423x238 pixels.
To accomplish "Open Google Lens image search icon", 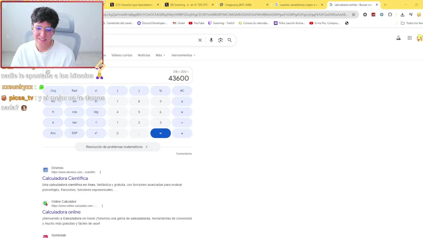I will pyautogui.click(x=220, y=40).
